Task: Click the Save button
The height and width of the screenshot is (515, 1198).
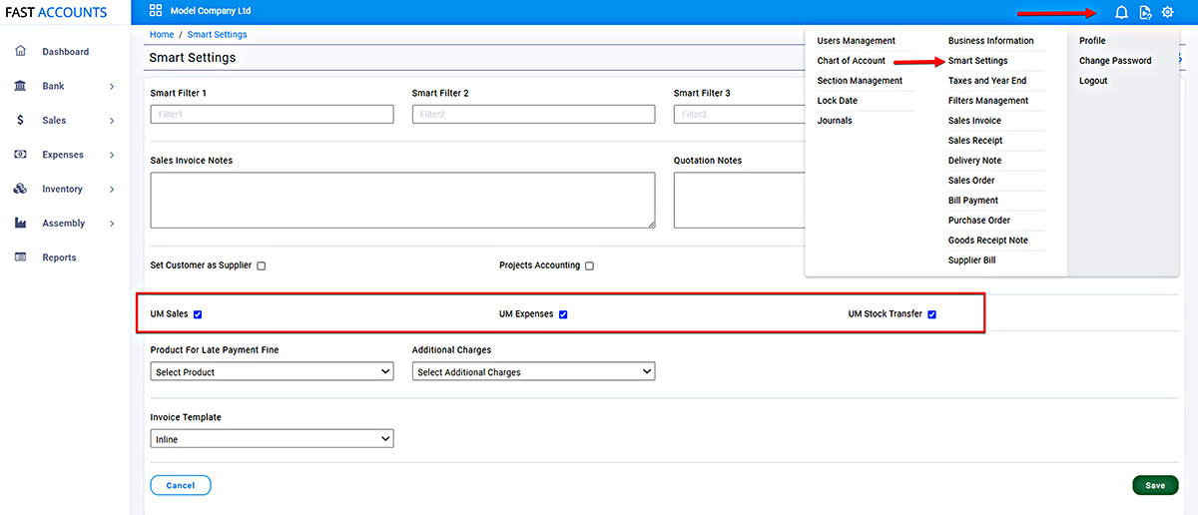Action: pyautogui.click(x=1155, y=485)
